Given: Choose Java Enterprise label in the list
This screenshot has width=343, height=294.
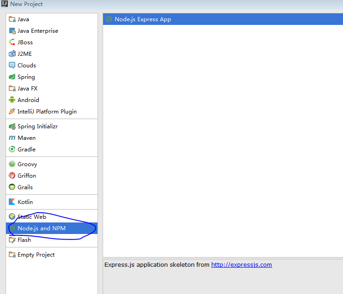Looking at the screenshot, I should [38, 31].
